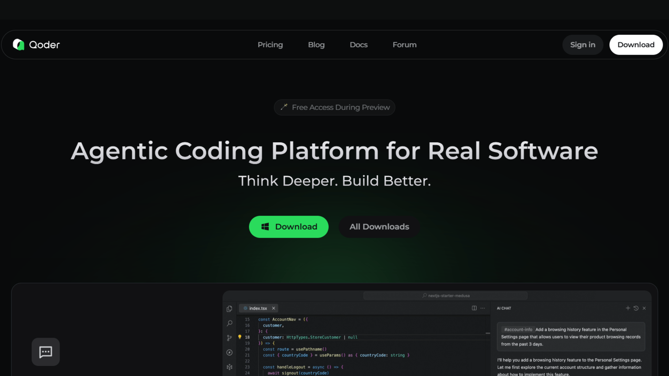Open the chat support widget icon

(x=46, y=352)
